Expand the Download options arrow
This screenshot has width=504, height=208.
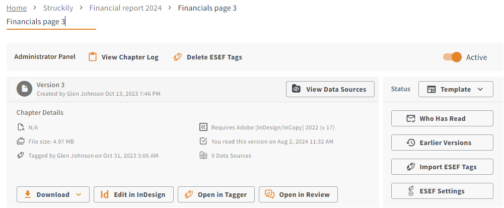point(79,194)
